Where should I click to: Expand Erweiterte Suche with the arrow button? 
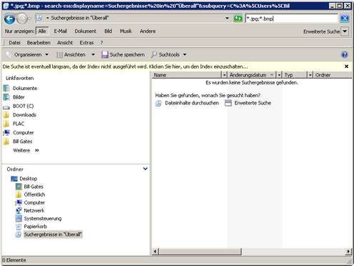345,31
